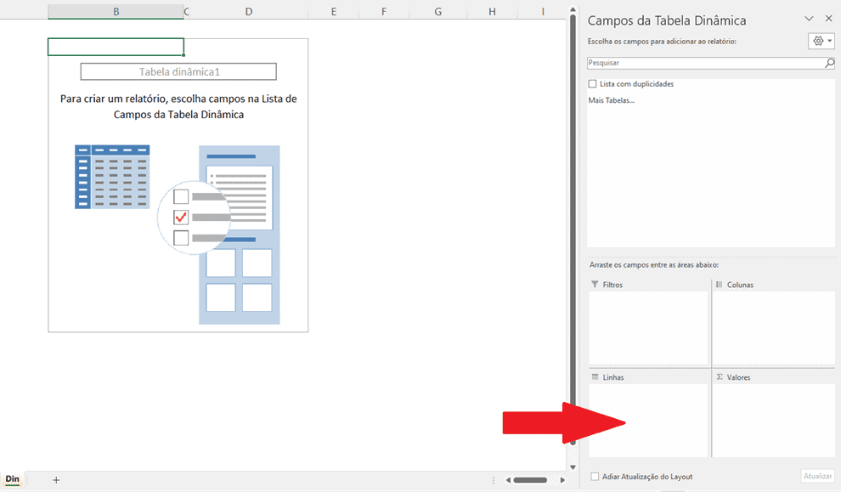Click the Tabela dinâmica1 placeholder box

(178, 72)
